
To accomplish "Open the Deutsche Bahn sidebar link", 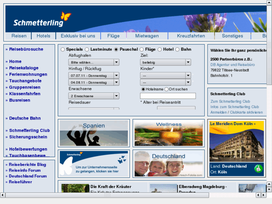I will coord(25,118).
